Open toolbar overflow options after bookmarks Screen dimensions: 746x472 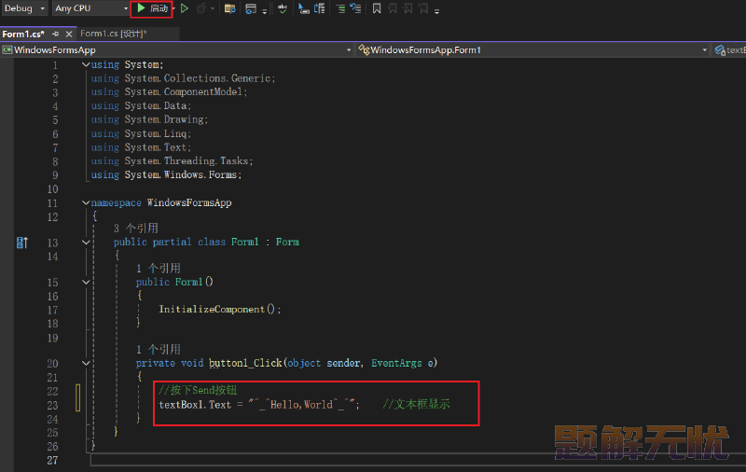pos(436,10)
